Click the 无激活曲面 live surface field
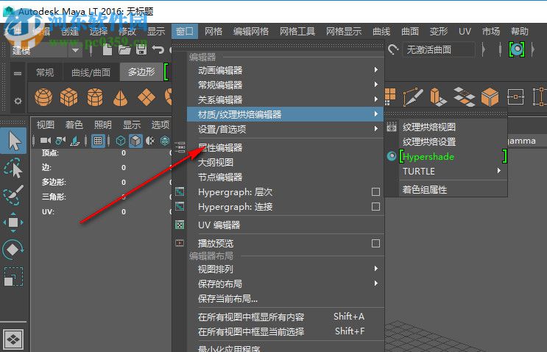Screen dimensions: 547x352 [439, 50]
